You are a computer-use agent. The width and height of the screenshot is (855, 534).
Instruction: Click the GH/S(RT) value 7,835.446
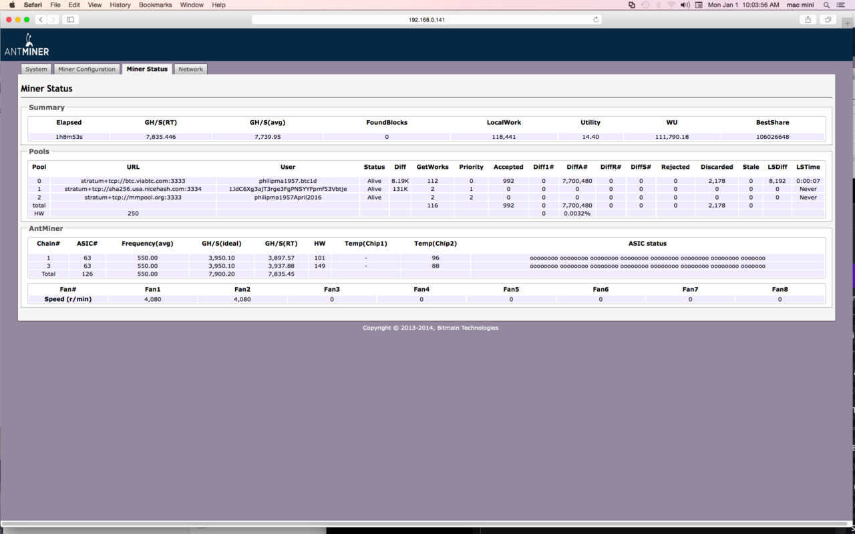tap(161, 137)
